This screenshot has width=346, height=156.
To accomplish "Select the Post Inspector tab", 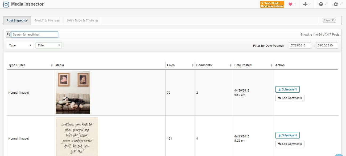I will pyautogui.click(x=17, y=20).
